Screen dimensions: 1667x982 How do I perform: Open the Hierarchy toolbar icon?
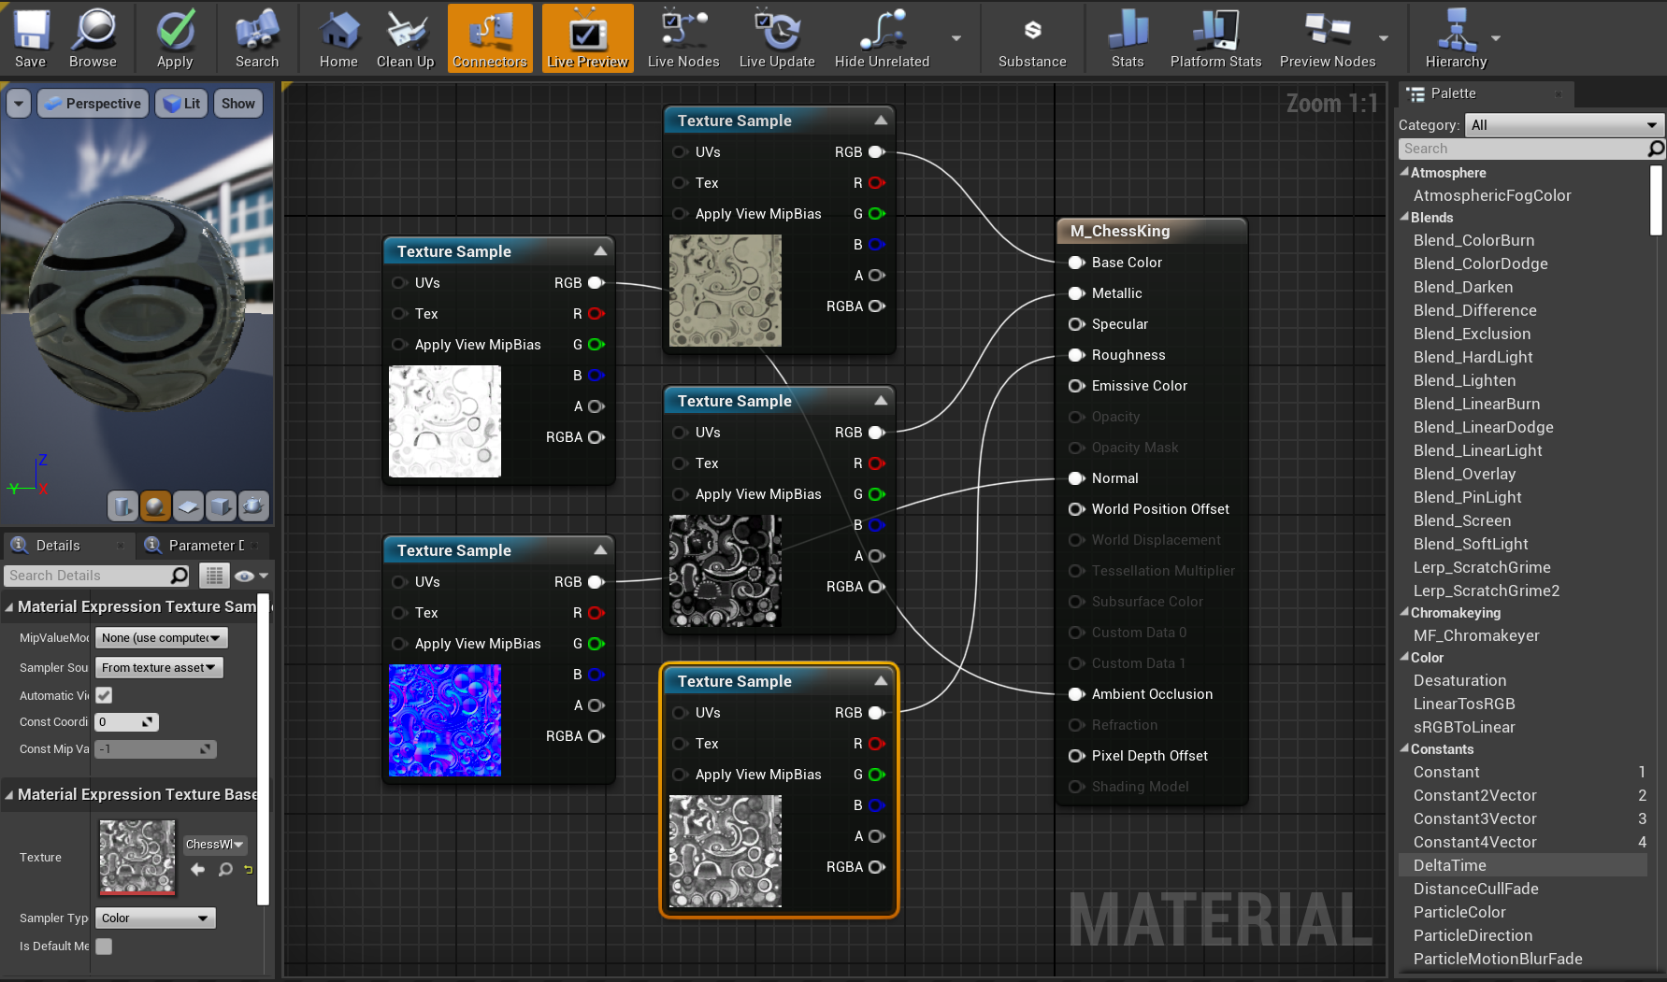[x=1455, y=38]
